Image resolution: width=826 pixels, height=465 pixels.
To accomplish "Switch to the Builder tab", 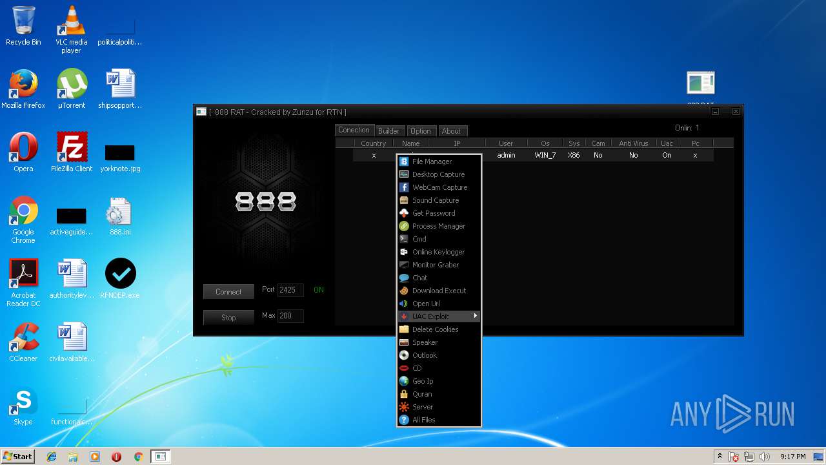I will [388, 131].
